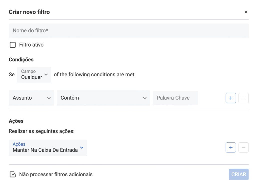Enable the Filtro ativo checkbox

pos(12,45)
